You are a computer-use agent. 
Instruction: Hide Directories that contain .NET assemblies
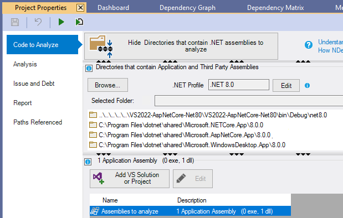pyautogui.click(x=181, y=46)
